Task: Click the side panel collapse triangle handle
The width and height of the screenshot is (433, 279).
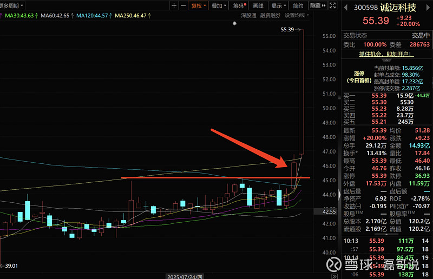Action: [x=340, y=195]
